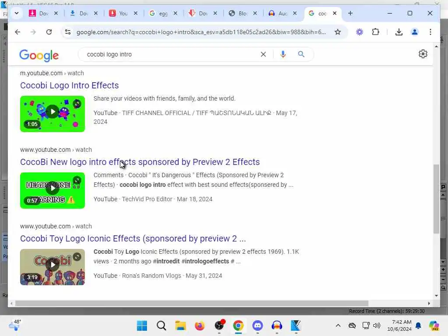Screen dimensions: 448x336
Task: Open a new tab
Action: [350, 13]
